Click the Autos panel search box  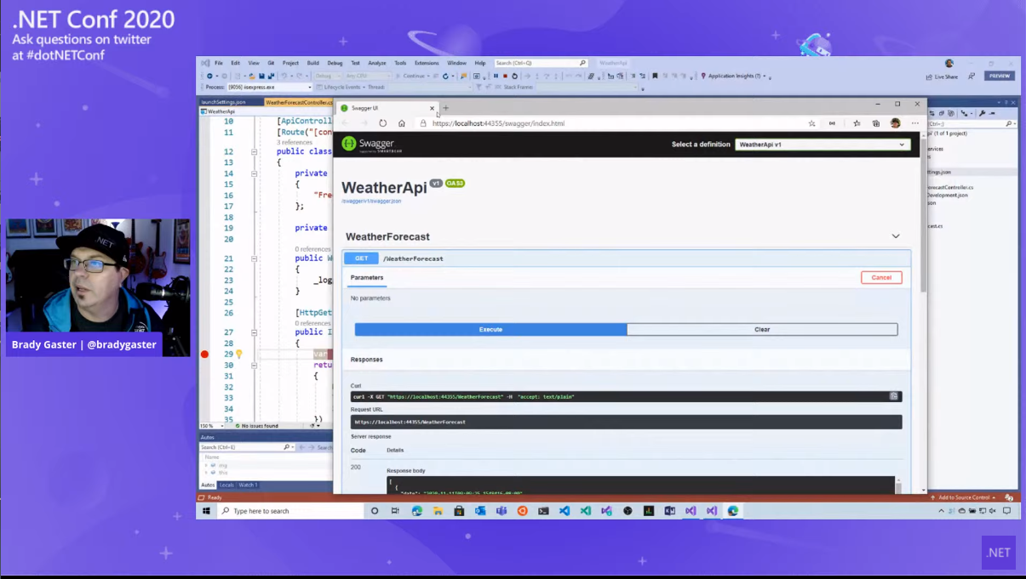click(x=245, y=447)
